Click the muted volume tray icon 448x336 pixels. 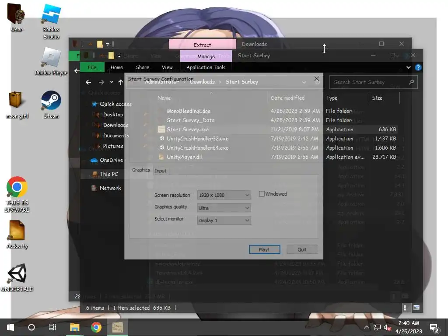pos(388,327)
